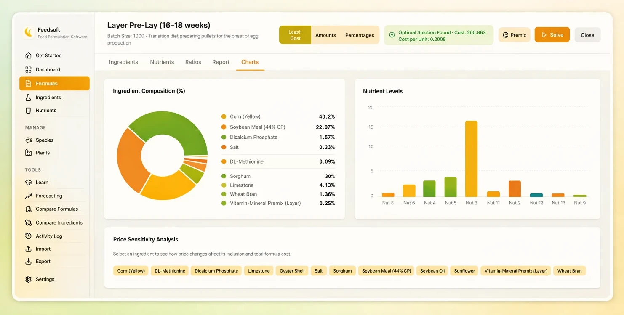Open Settings from the sidebar
Screen dimensions: 624x315
pos(45,279)
